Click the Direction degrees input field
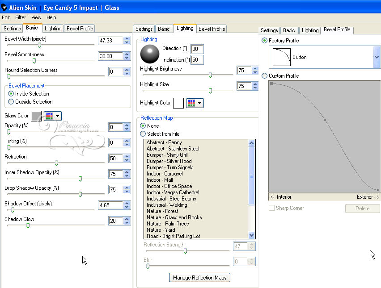 (197, 49)
